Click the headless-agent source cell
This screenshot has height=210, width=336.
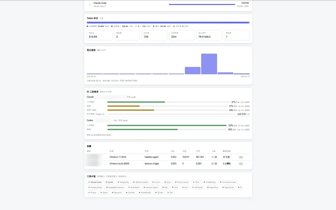click(152, 157)
